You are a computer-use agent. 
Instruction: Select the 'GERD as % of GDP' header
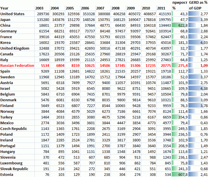point(198,5)
